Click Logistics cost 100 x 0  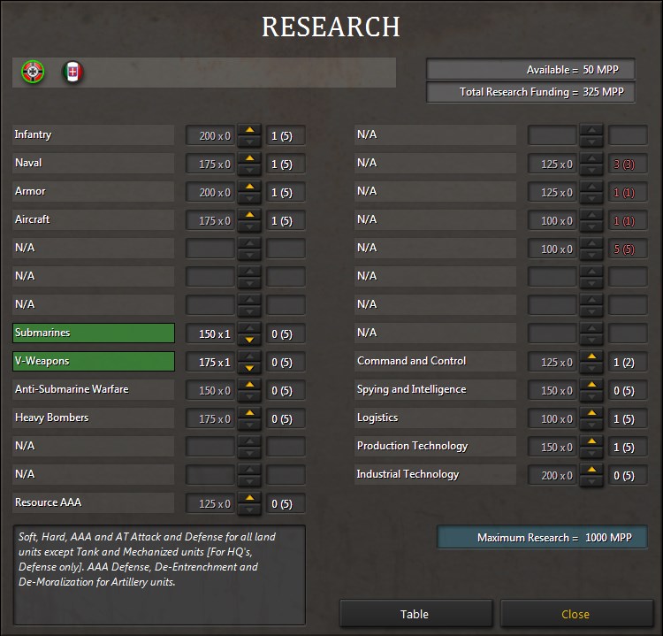tap(552, 419)
